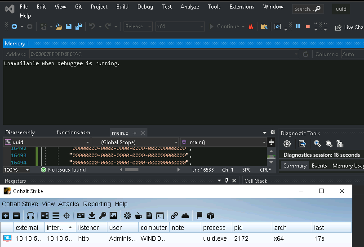The height and width of the screenshot is (247, 364).
Task: Open the x64 platform dropdown
Action: [180, 26]
